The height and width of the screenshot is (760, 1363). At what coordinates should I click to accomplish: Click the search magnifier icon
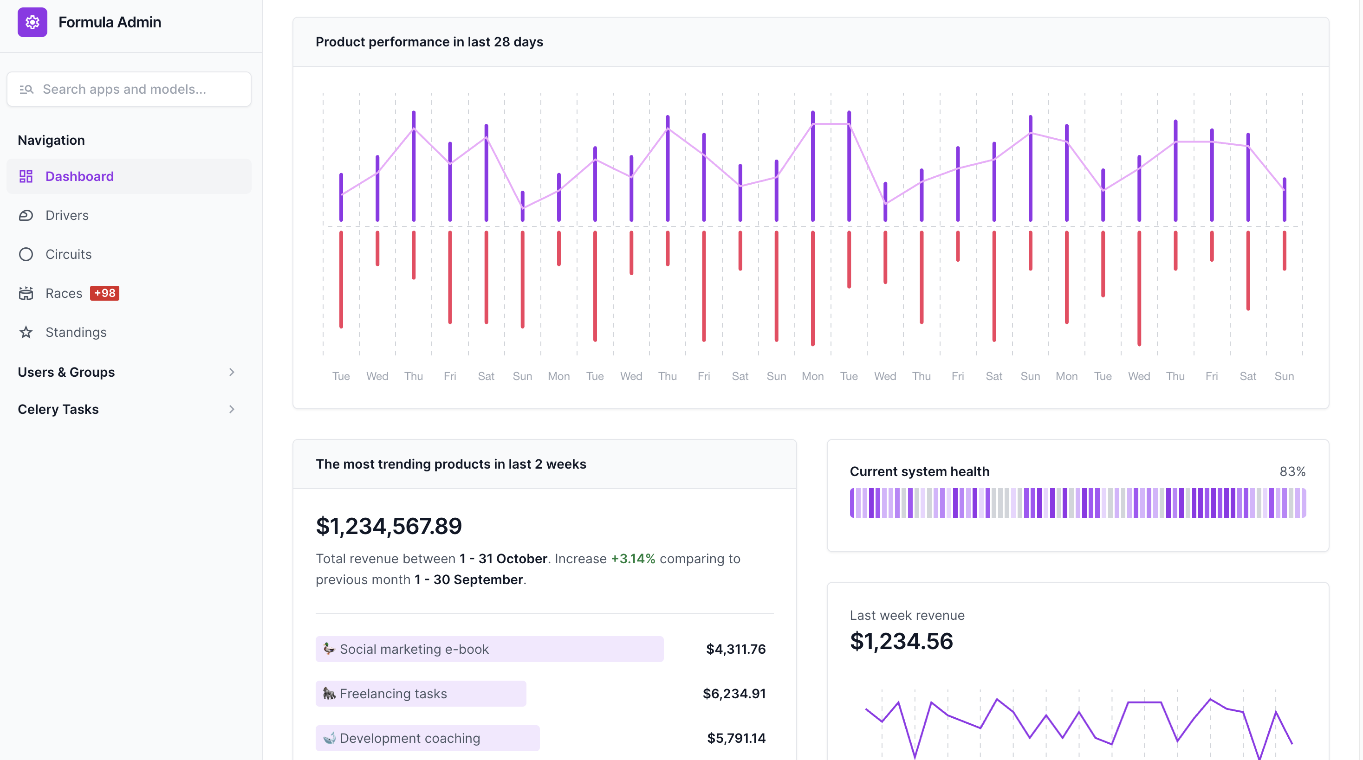pyautogui.click(x=26, y=90)
